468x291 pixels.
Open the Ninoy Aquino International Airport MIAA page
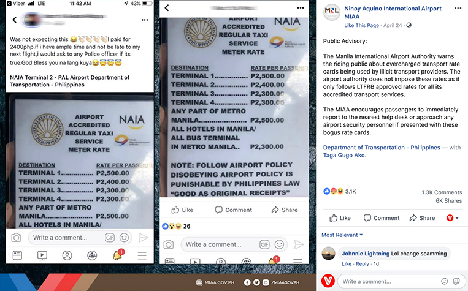[393, 12]
